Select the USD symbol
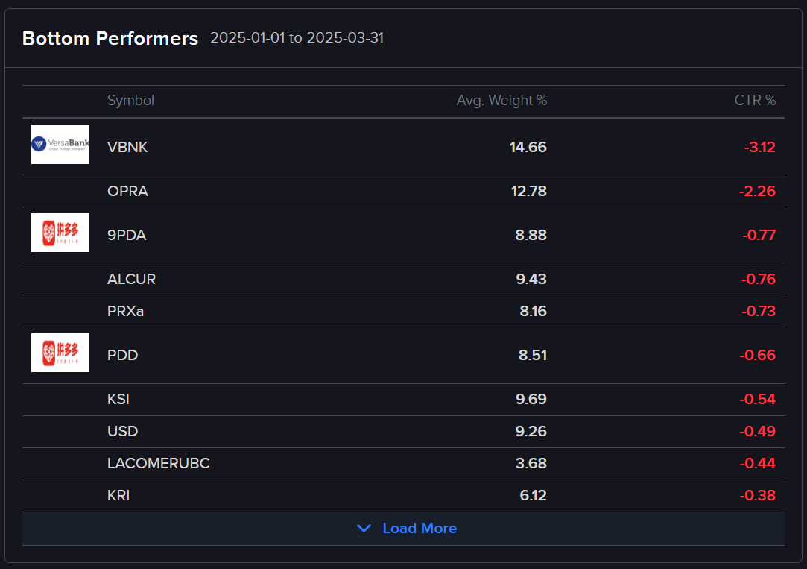The image size is (807, 569). pos(122,431)
